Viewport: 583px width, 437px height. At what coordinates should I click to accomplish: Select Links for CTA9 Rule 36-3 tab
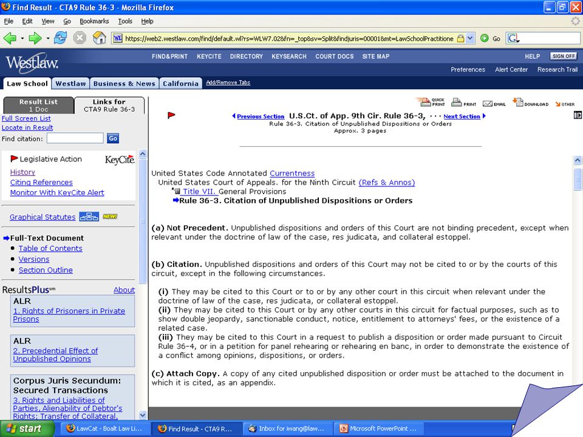[x=109, y=105]
